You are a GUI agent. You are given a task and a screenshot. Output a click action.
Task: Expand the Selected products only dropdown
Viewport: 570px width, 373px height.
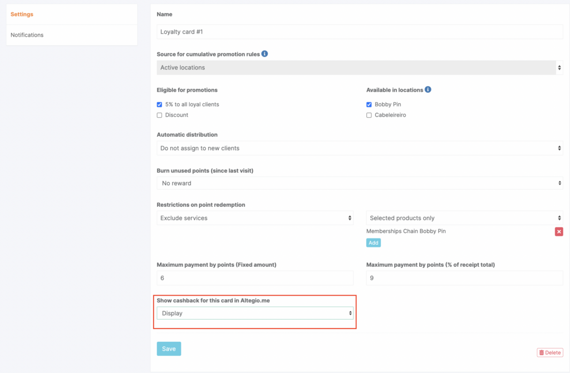[x=464, y=218]
